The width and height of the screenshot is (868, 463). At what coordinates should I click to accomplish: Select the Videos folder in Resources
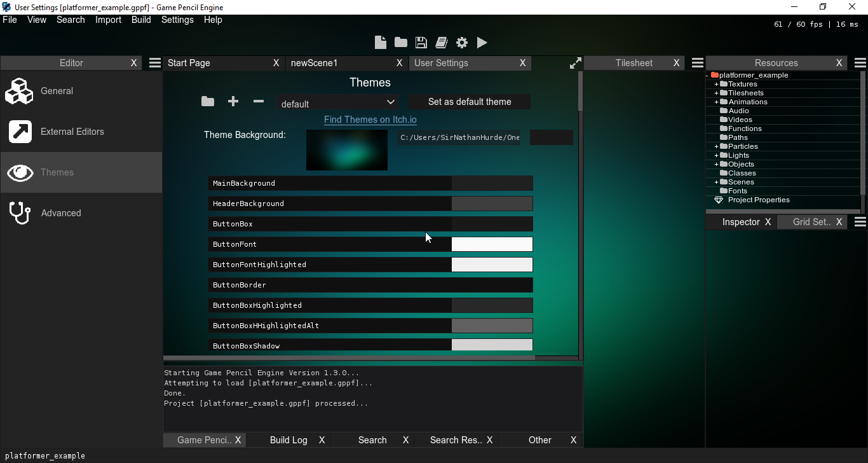[x=740, y=120]
